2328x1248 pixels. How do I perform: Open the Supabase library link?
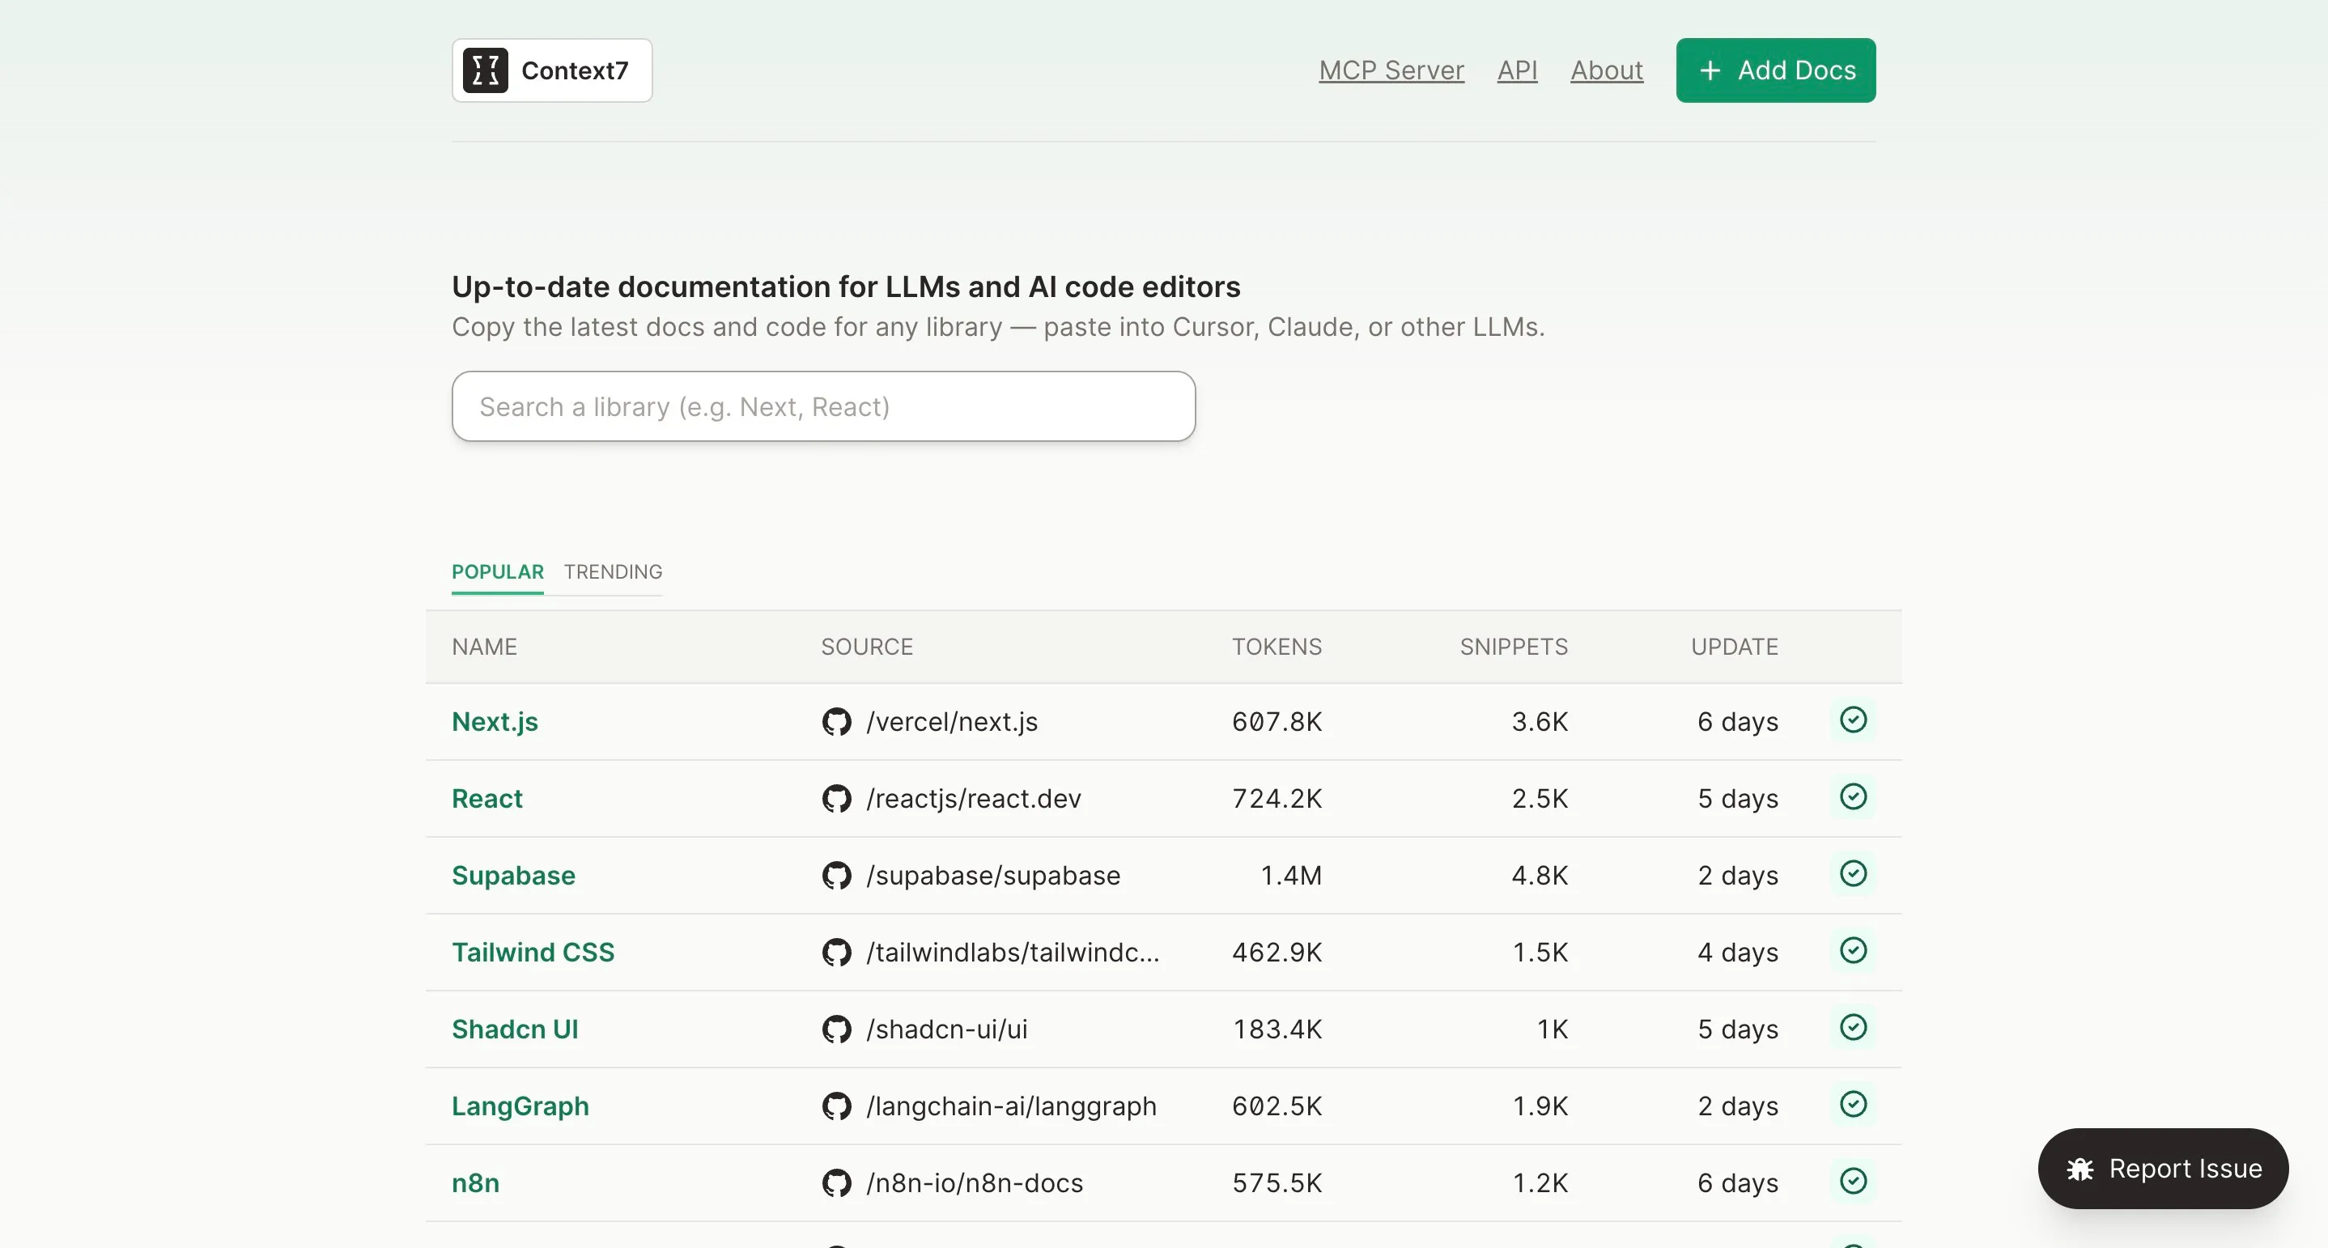513,876
